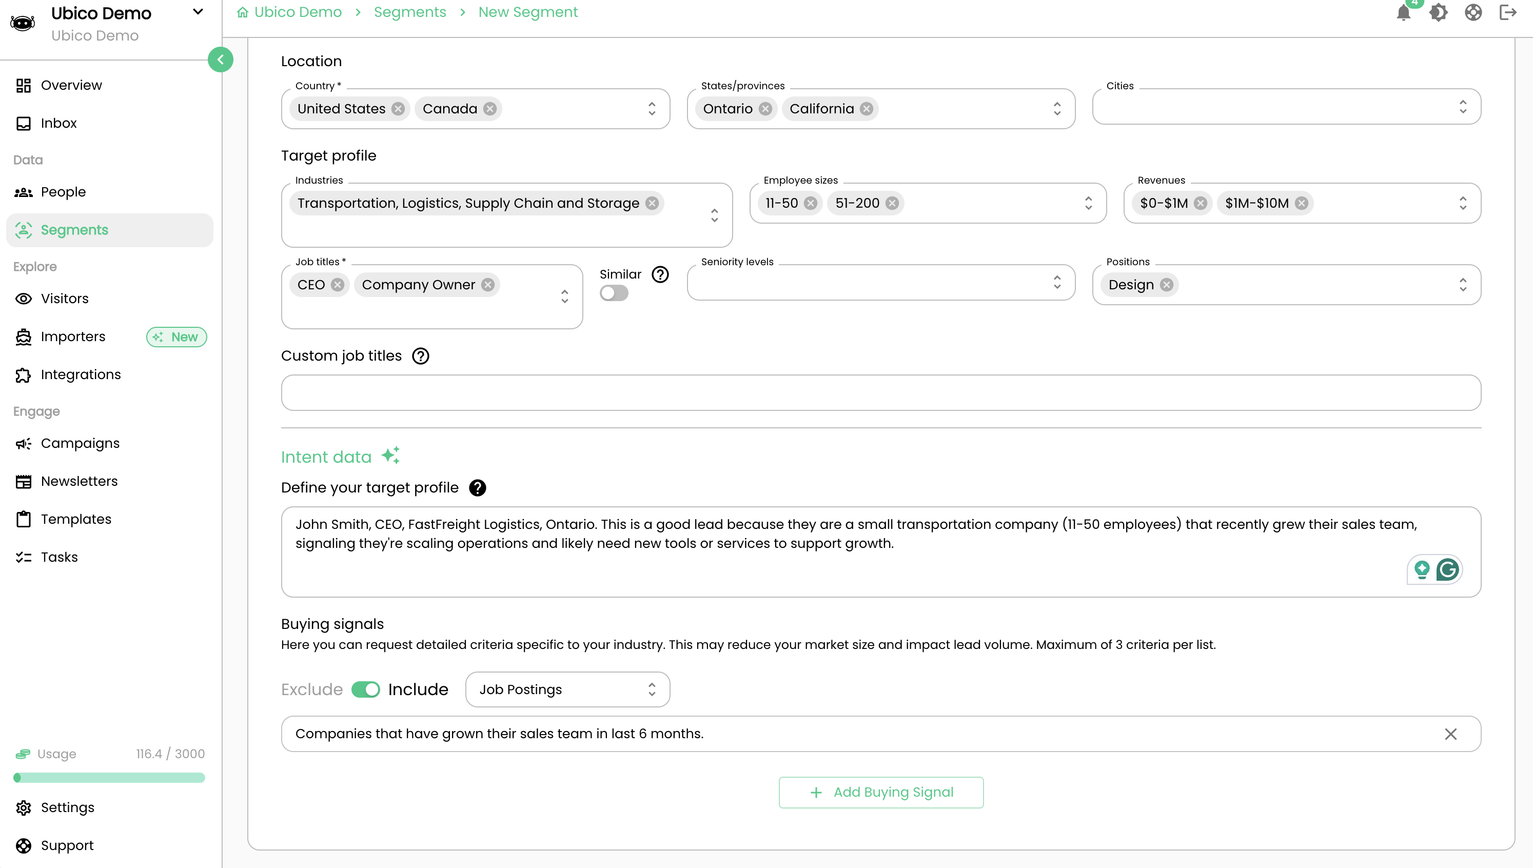This screenshot has height=868, width=1533.
Task: Go to the Importers sidebar item
Action: point(73,337)
